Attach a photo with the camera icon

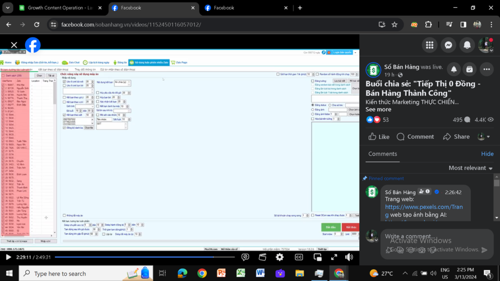(421, 250)
